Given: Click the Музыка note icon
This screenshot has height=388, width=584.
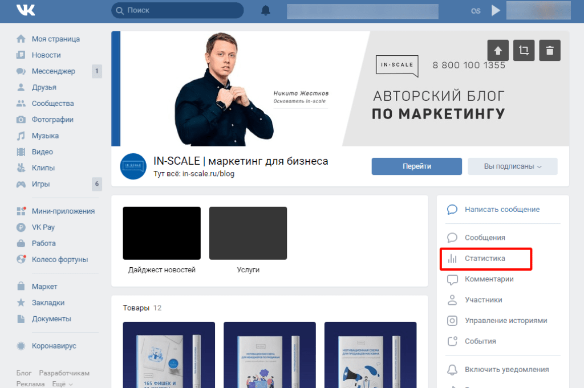Looking at the screenshot, I should pos(21,136).
